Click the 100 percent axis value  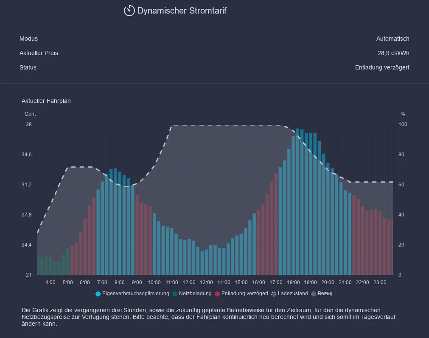[x=403, y=125]
